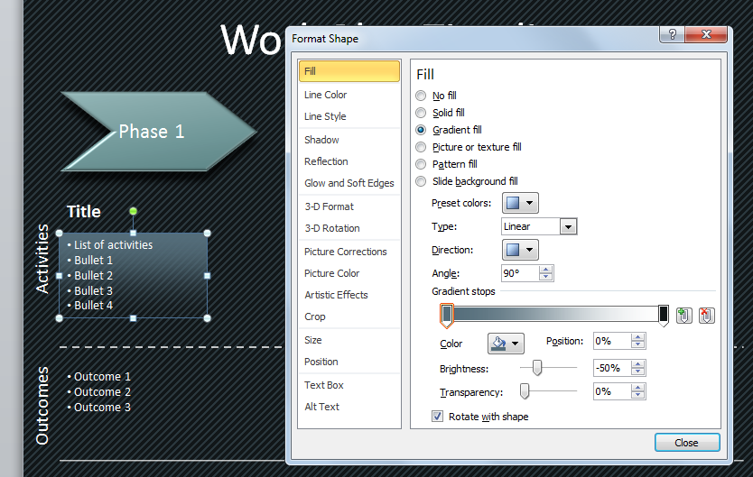The height and width of the screenshot is (477, 753).
Task: Select the Solid fill radio button
Action: tap(421, 113)
